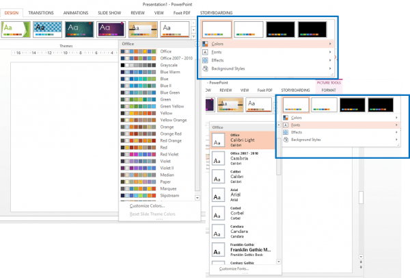This screenshot has width=410, height=278.
Task: Click Customize Fonts below the font list
Action: [x=234, y=268]
